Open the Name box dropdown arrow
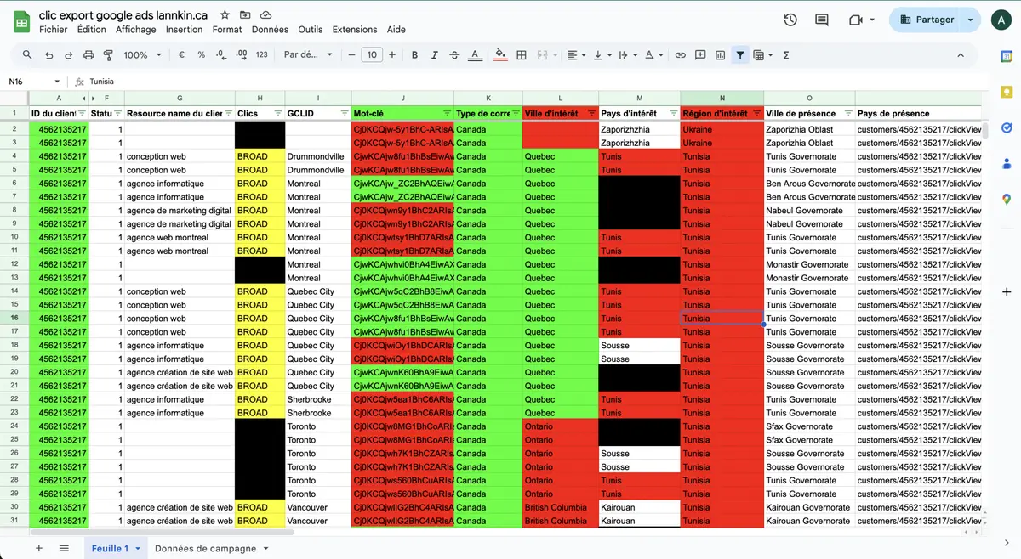The image size is (1021, 559). pos(57,82)
